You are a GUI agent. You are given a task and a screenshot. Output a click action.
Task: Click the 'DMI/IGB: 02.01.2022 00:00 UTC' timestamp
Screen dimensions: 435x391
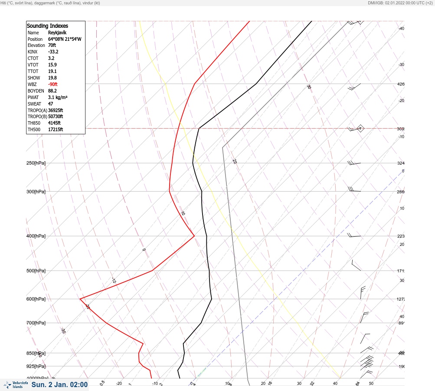pyautogui.click(x=400, y=3)
